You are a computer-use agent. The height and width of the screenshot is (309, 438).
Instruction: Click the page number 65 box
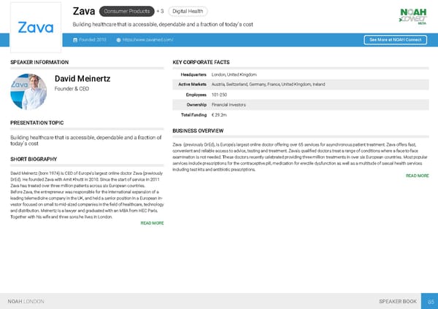click(431, 301)
